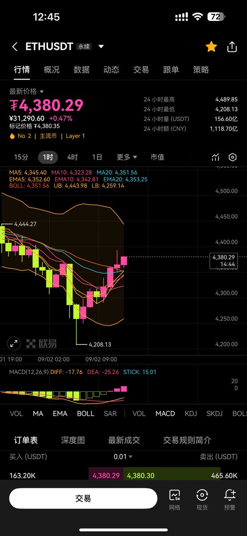Screen dimensions: 247x536
Task: Select the 1日 timeframe
Action: pyautogui.click(x=97, y=157)
